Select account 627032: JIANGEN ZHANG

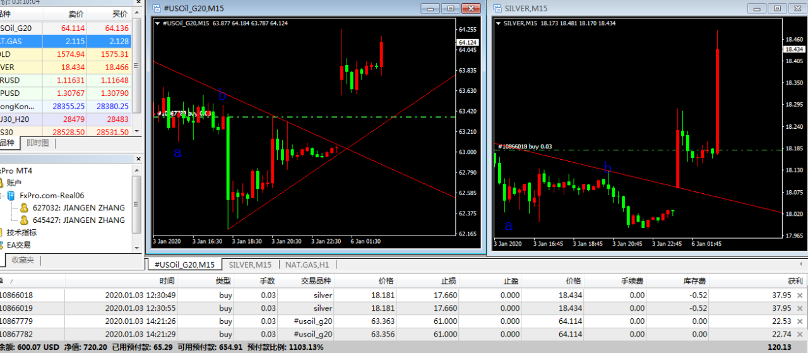click(79, 208)
